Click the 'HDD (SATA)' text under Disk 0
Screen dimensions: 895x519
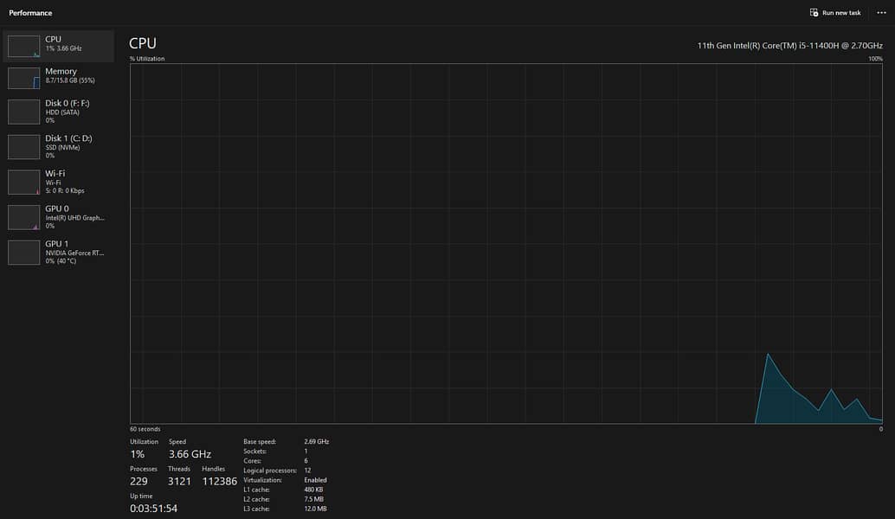(x=62, y=112)
